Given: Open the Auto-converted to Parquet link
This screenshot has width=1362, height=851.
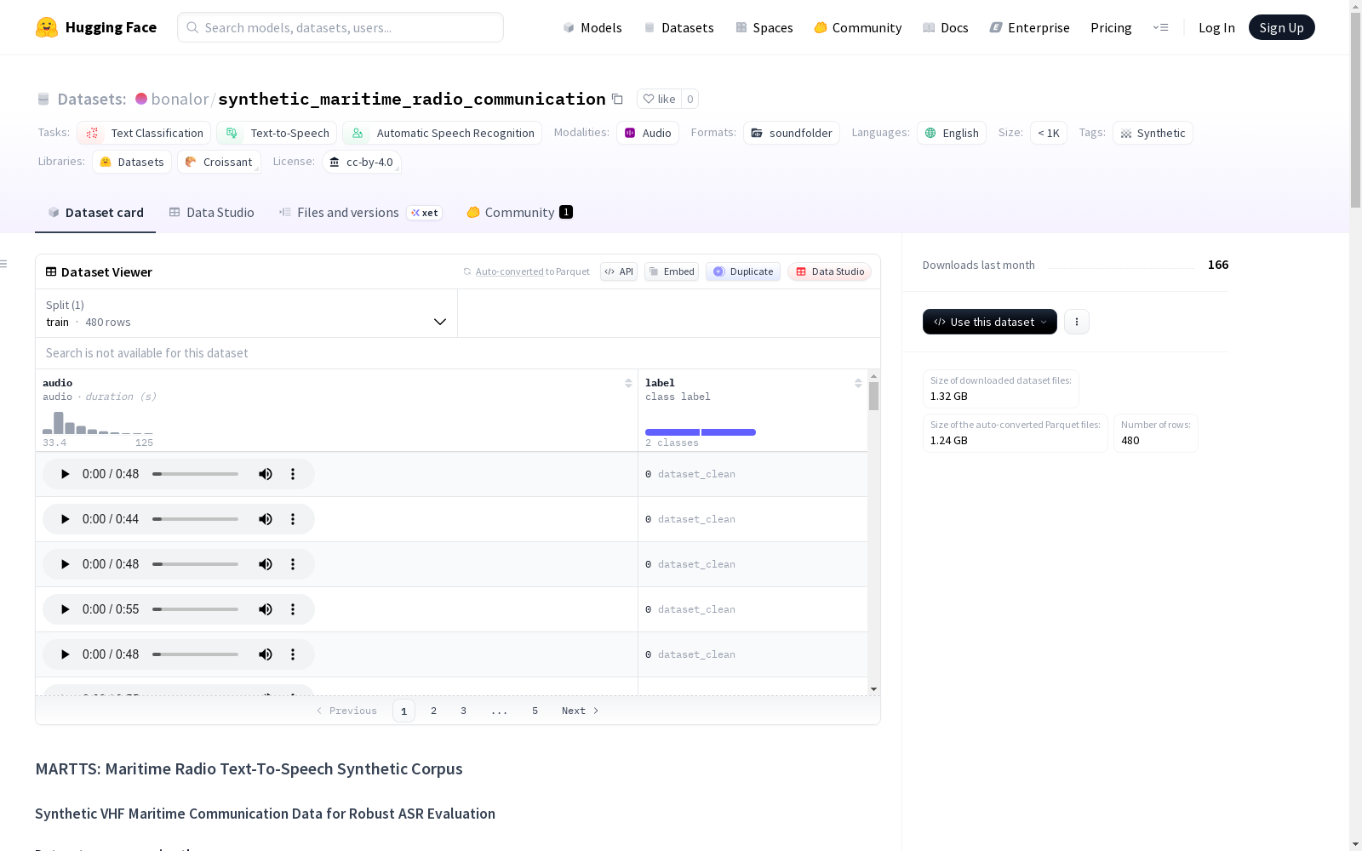Looking at the screenshot, I should click(526, 271).
